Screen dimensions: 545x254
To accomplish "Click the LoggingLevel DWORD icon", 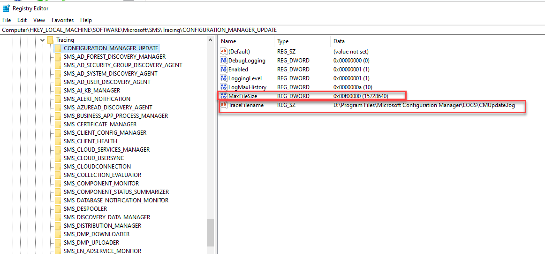I will pos(224,78).
